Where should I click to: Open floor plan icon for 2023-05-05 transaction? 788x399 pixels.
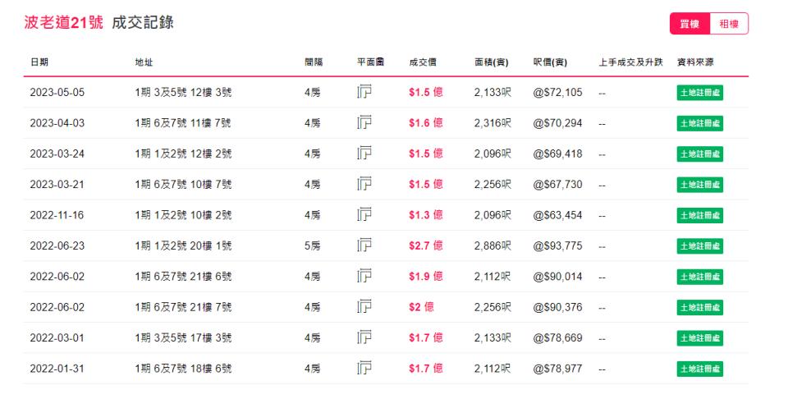tap(364, 92)
